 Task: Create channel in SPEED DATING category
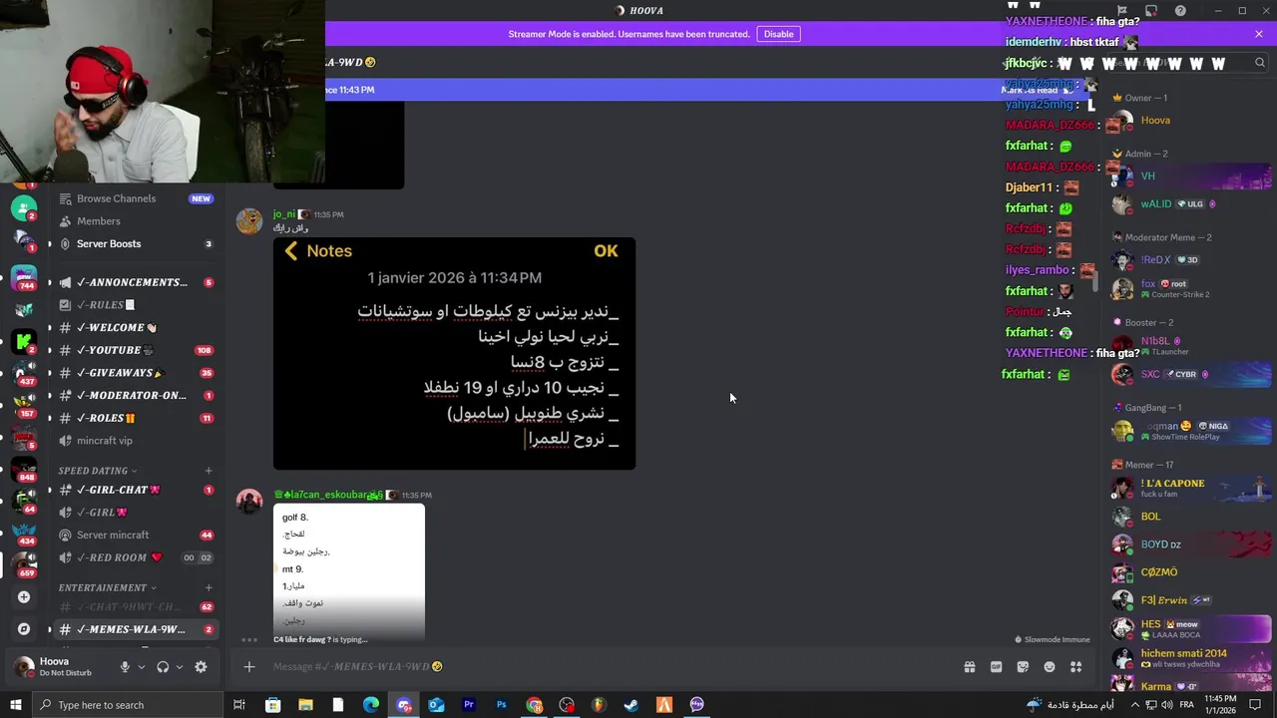pyautogui.click(x=209, y=471)
